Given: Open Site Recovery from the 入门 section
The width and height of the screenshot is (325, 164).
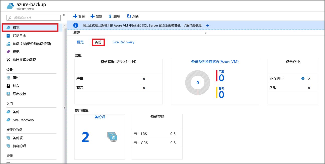Looking at the screenshot, I should 23,120.
